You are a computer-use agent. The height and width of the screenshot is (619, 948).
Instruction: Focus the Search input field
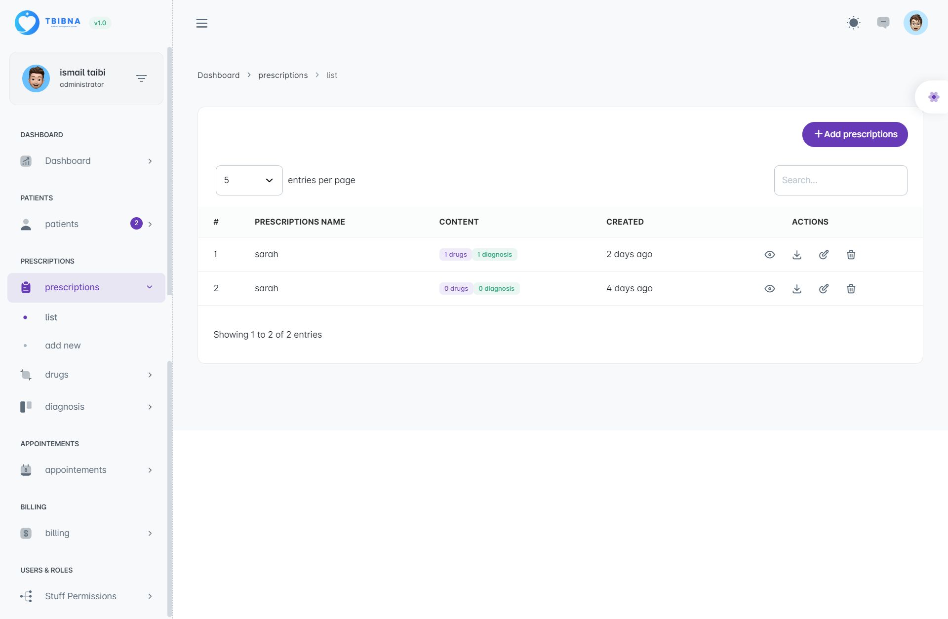840,180
